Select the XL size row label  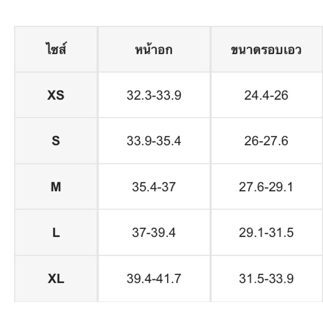tap(56, 279)
